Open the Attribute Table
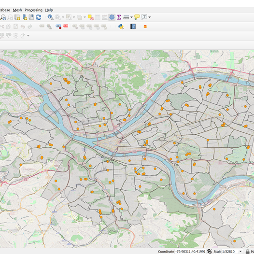This screenshot has height=254, width=254. 98,17
